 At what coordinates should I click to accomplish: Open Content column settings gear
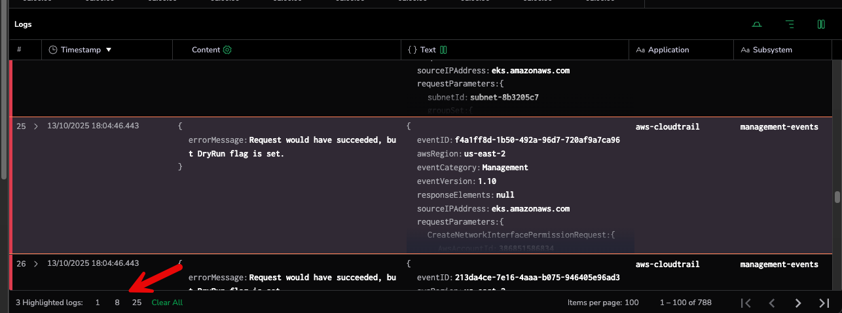coord(227,50)
